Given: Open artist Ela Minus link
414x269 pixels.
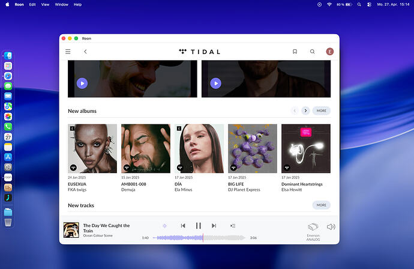Looking at the screenshot, I should click(183, 190).
